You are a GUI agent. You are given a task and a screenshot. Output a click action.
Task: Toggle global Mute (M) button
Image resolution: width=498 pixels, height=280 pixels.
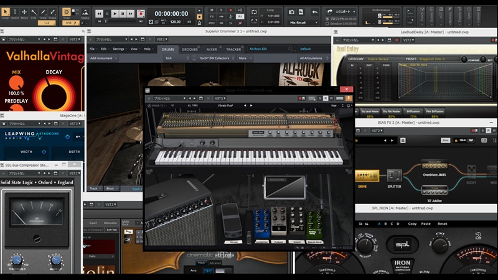pyautogui.click(x=212, y=10)
